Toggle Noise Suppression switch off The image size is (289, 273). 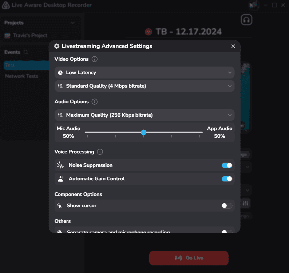pyautogui.click(x=227, y=165)
